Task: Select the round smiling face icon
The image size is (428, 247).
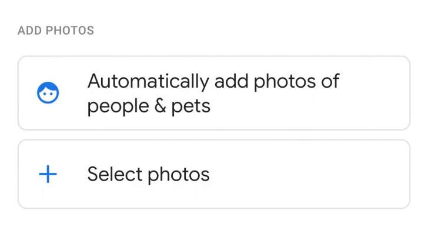Action: 48,94
